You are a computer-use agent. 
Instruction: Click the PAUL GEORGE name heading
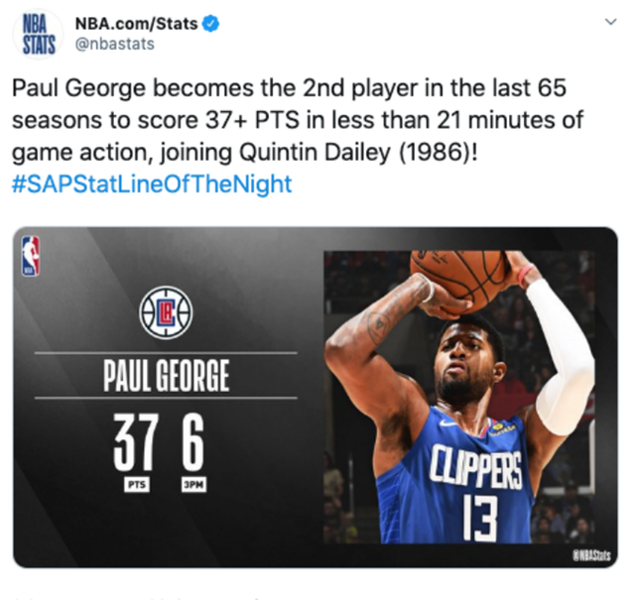[x=166, y=377]
